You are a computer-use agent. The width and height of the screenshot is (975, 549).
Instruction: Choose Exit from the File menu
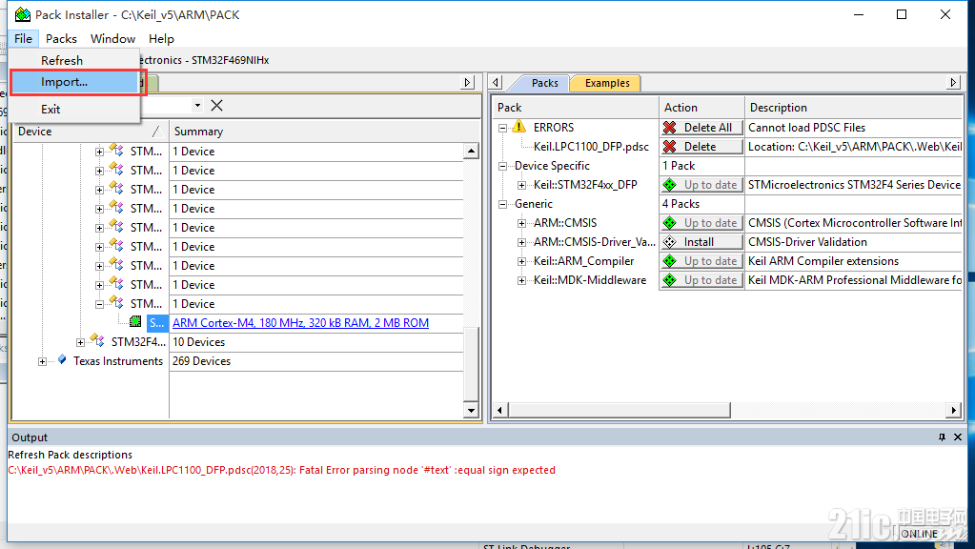pos(74,110)
